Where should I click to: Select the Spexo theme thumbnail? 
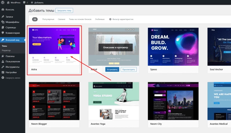point(173,47)
